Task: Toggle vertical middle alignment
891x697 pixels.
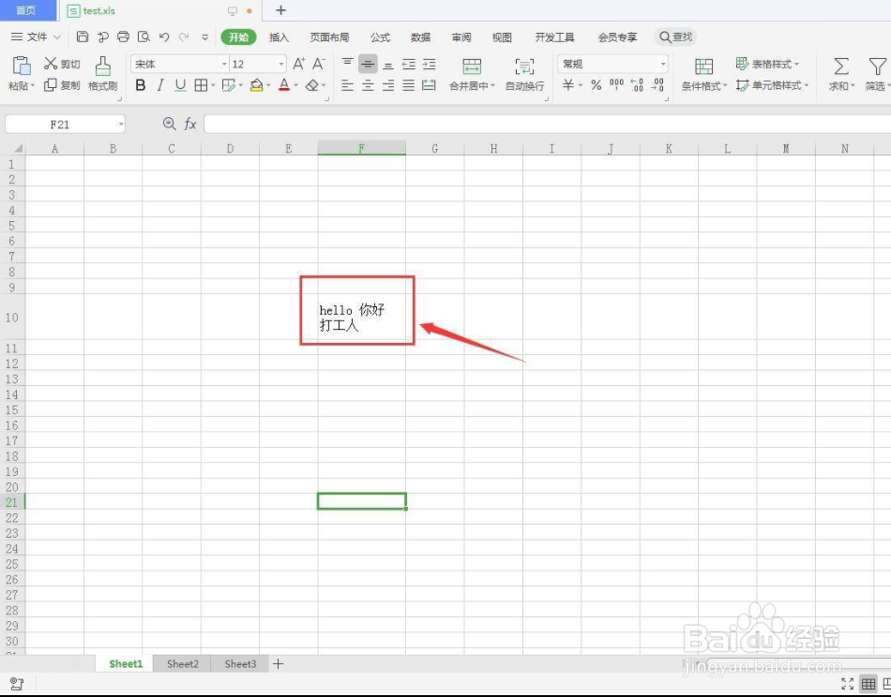Action: point(368,64)
